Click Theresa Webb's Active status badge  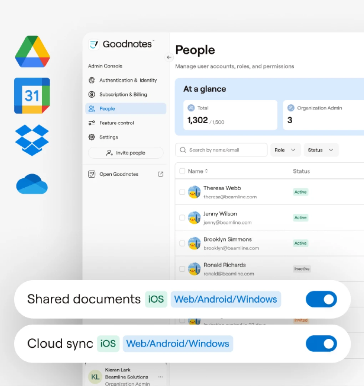[300, 192]
